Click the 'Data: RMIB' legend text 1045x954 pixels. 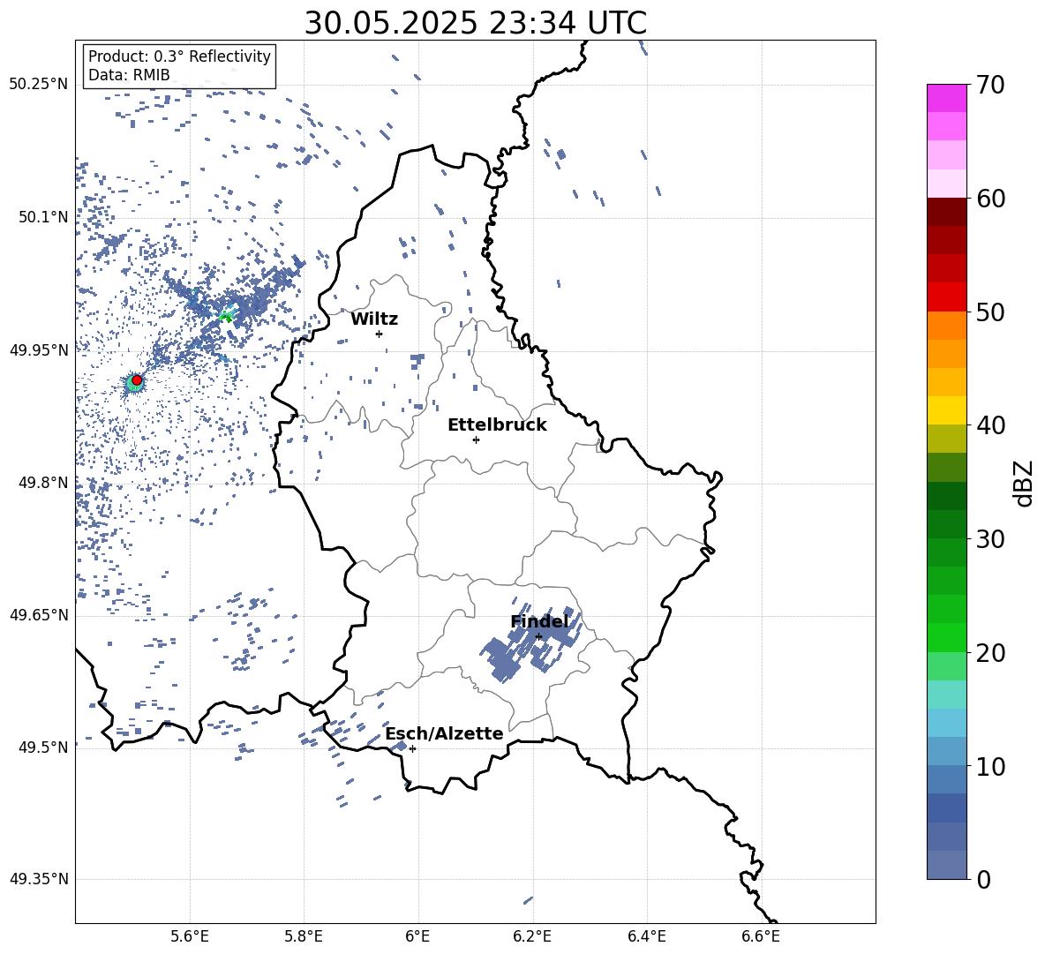[x=129, y=75]
